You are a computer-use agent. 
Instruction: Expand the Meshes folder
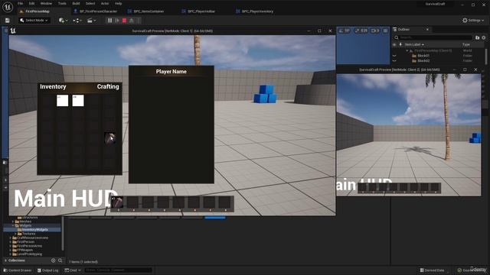click(13, 222)
